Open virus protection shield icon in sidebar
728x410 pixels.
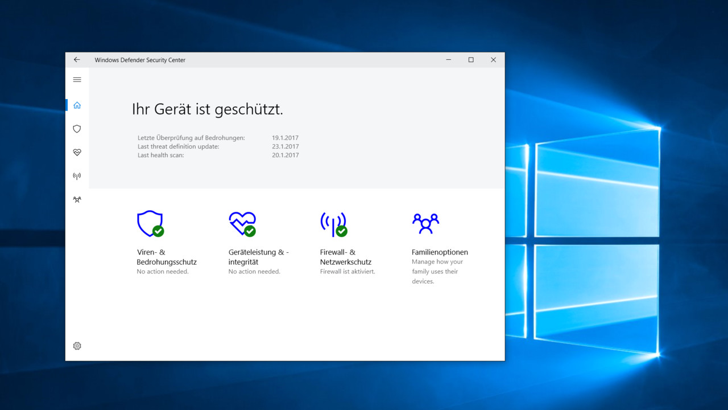(77, 129)
